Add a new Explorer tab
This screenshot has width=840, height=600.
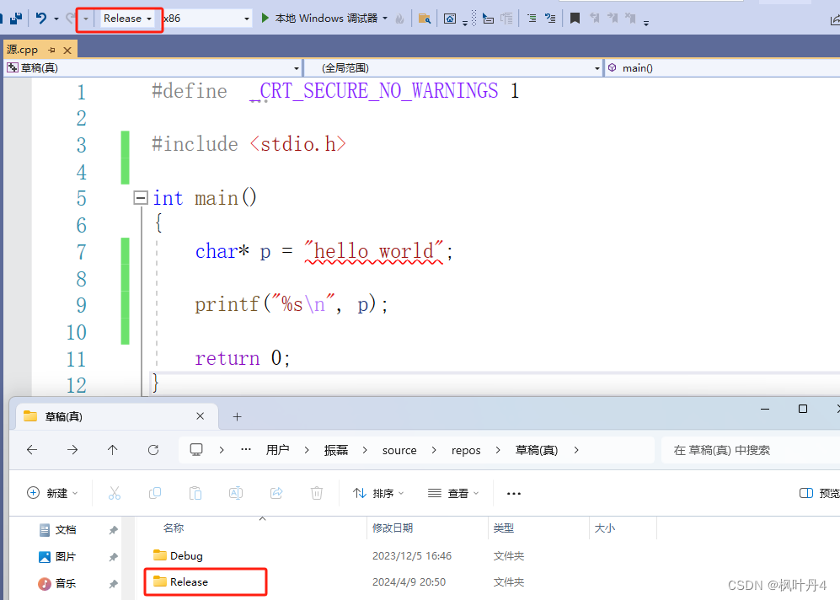(238, 417)
